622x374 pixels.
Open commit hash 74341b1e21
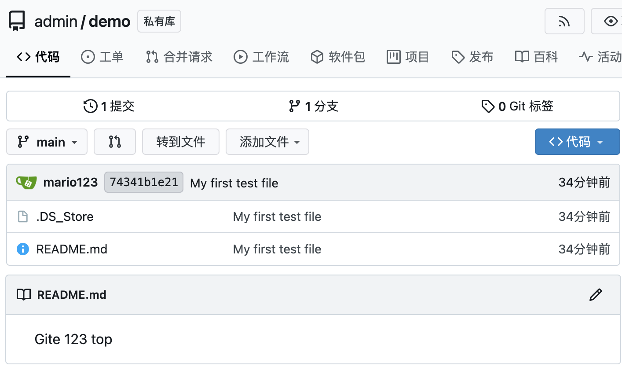[x=144, y=182]
